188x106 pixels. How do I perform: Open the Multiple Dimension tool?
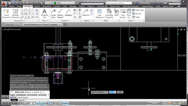coord(16,14)
